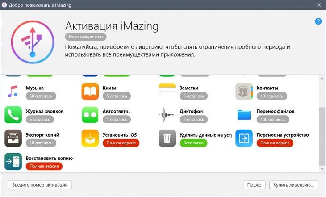Click 'Полная версия' badge under Перенос на устройство

[x=275, y=143]
